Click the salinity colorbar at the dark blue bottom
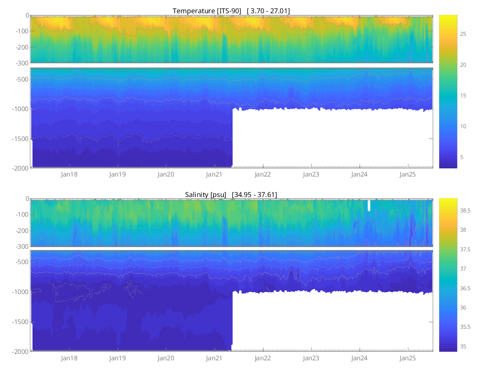 click(448, 348)
